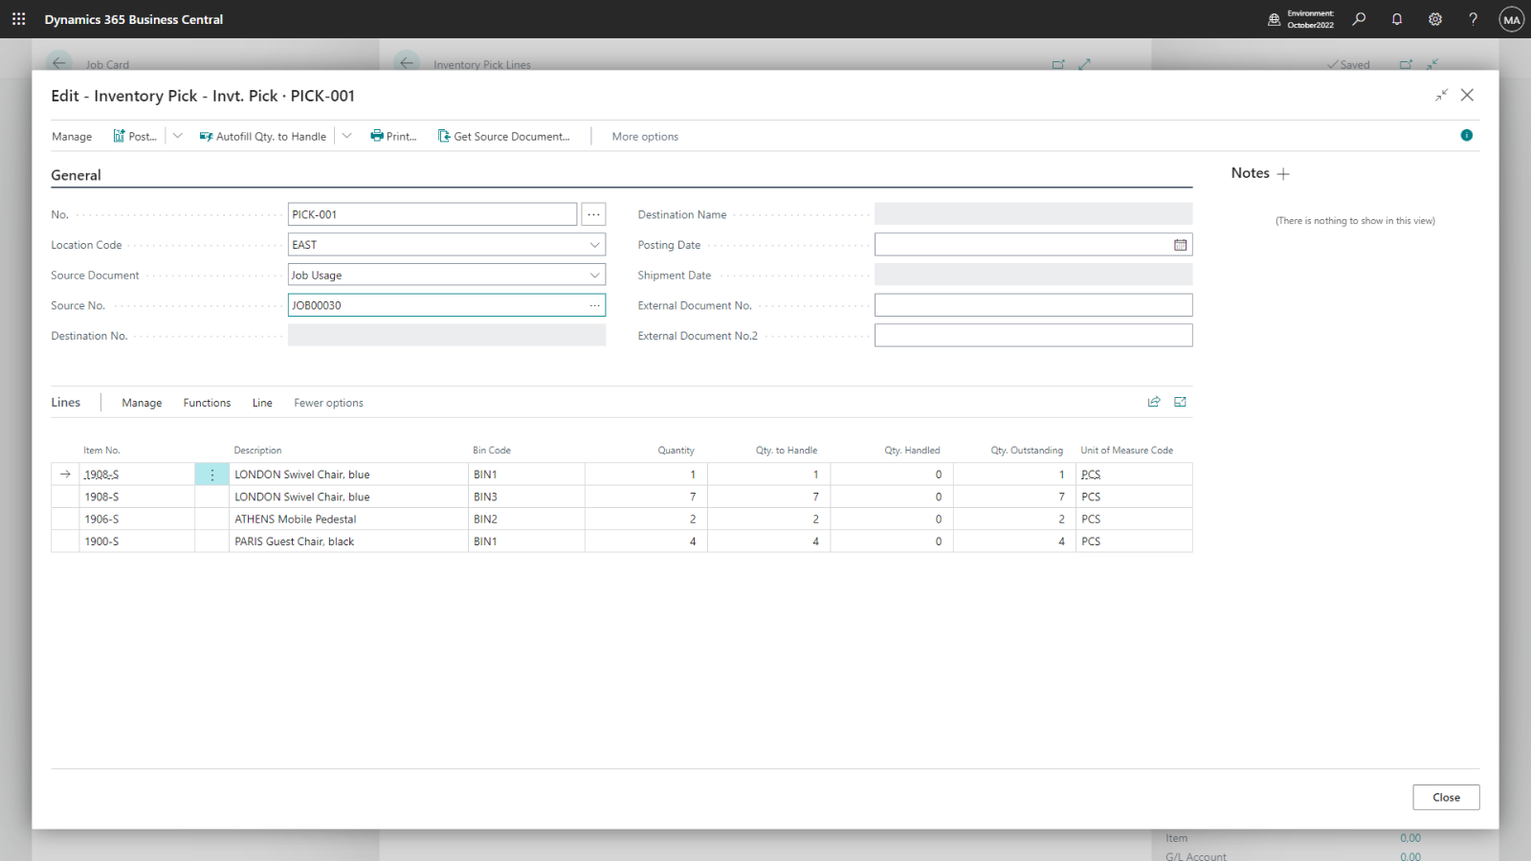Collapse the Job Card page icon
The image size is (1531, 861).
(1432, 64)
